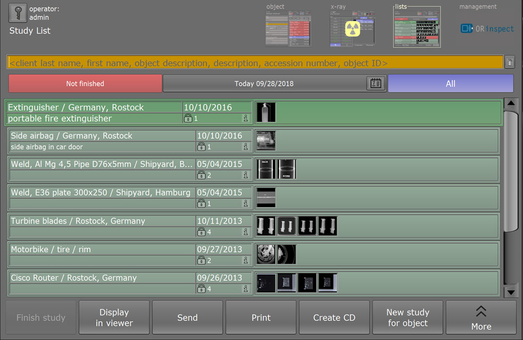Click lock icon of Side airbag study
The height and width of the screenshot is (340, 523).
pyautogui.click(x=201, y=146)
